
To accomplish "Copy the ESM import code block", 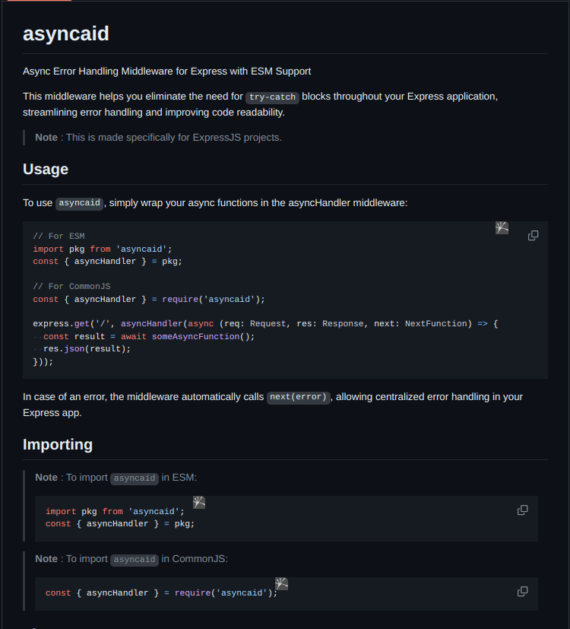I will (523, 510).
